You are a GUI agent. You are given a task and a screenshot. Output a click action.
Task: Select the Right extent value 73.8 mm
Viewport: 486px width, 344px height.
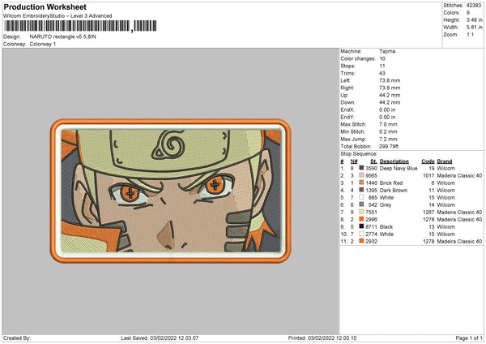click(x=390, y=88)
